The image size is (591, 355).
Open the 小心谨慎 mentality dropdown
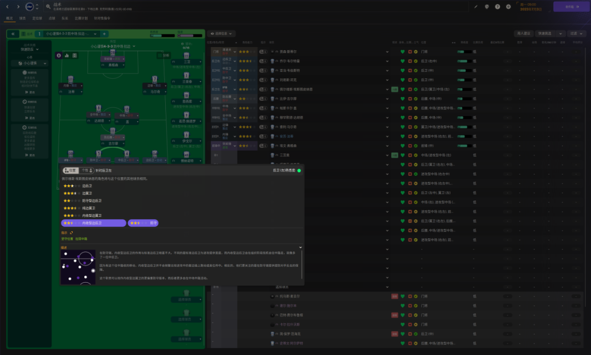click(30, 64)
